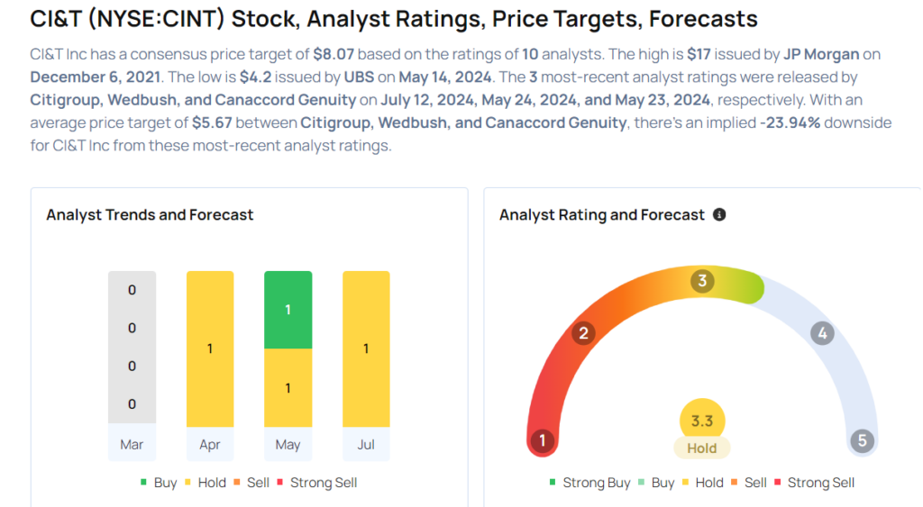Viewport: 923px width, 507px height.
Task: Click the 3.3 rating score circle
Action: [702, 421]
